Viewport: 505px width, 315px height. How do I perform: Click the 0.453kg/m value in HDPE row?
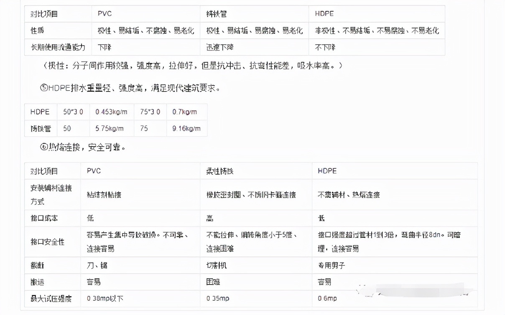tap(111, 112)
